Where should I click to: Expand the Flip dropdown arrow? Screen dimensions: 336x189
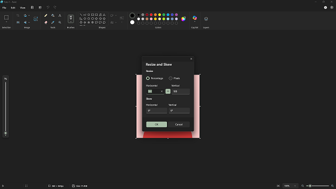point(29,22)
